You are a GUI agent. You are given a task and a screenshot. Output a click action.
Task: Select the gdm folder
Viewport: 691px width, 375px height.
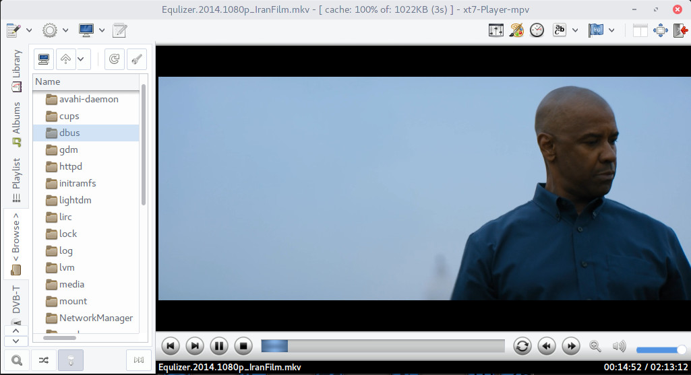pos(86,149)
